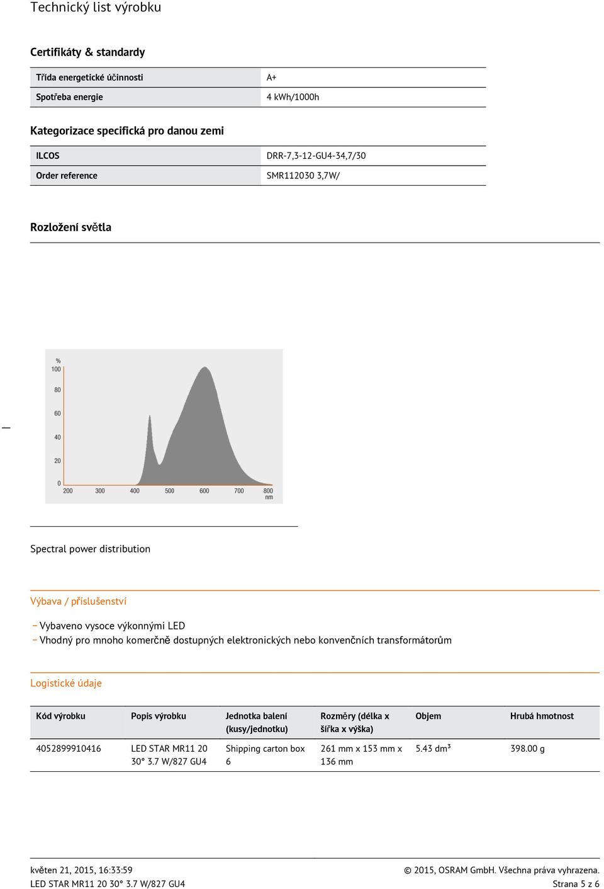Image resolution: width=604 pixels, height=889 pixels.
Task: Click the '© 2015, OSRAM GmbH' copyright line
Action: [501, 870]
